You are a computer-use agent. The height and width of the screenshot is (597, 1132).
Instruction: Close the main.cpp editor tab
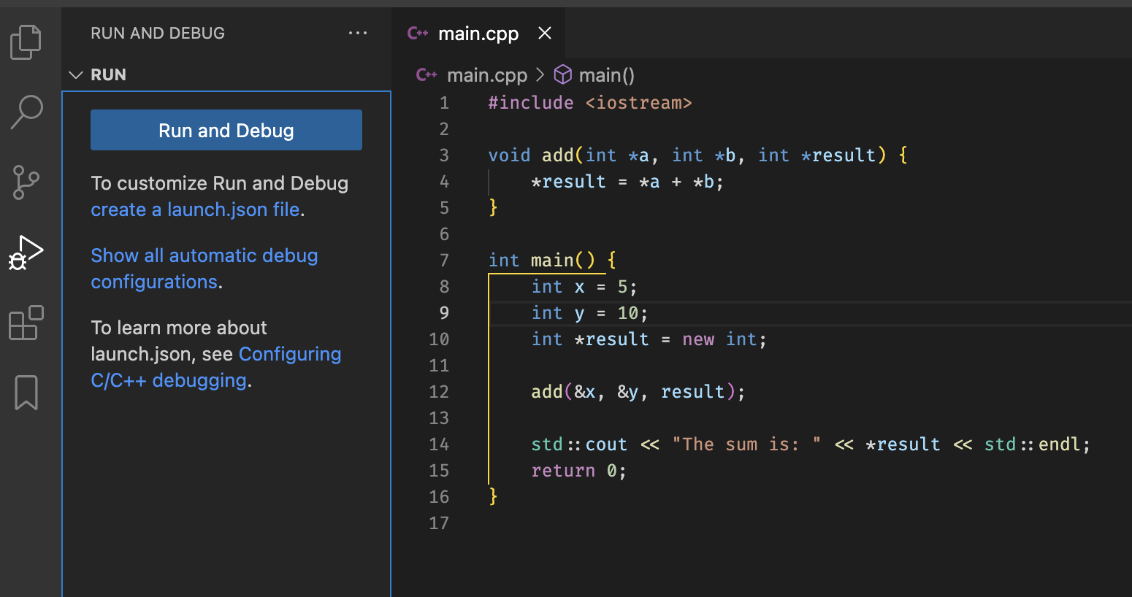point(545,34)
